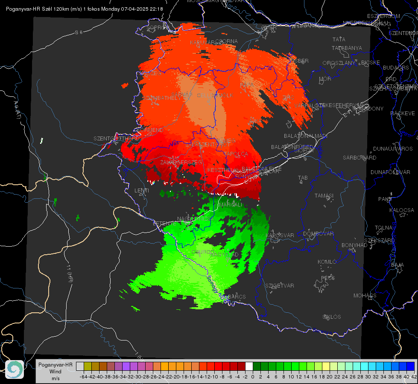
Task: Click the TOLNA city label
Action: [383, 228]
